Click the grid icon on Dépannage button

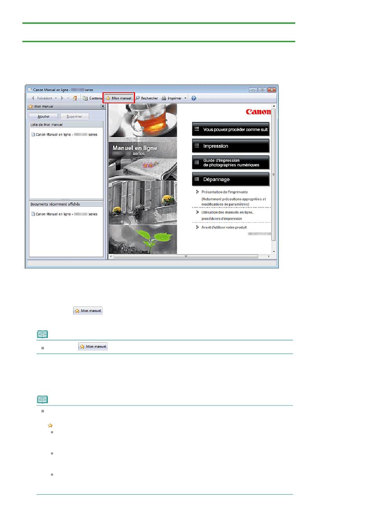point(197,179)
